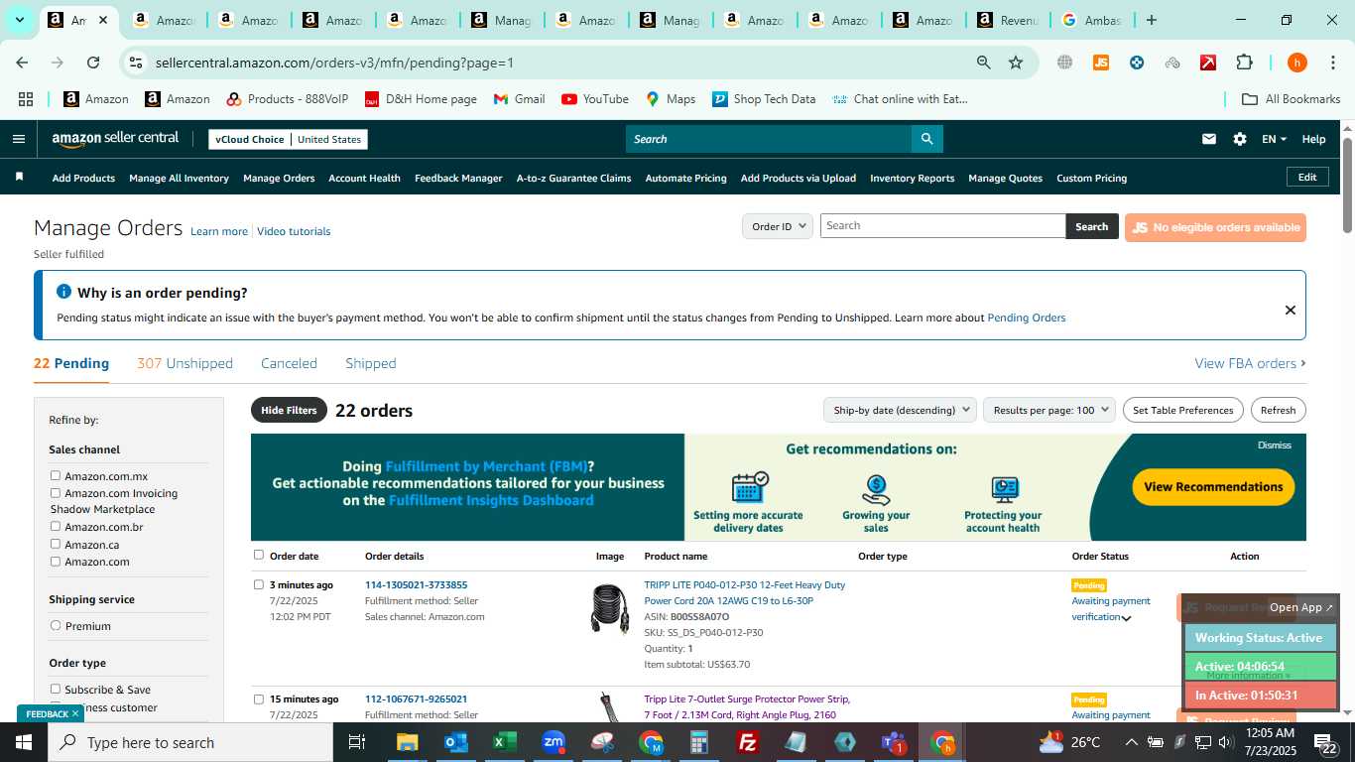Click the JS extension icon in toolbar
The width and height of the screenshot is (1355, 762).
[1100, 63]
